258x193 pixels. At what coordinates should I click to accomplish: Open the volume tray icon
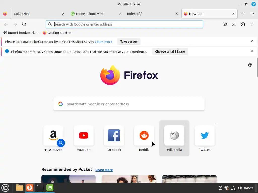pos(240,188)
